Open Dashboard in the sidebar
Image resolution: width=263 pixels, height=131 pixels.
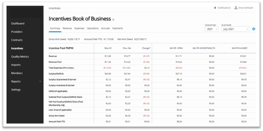[18, 24]
